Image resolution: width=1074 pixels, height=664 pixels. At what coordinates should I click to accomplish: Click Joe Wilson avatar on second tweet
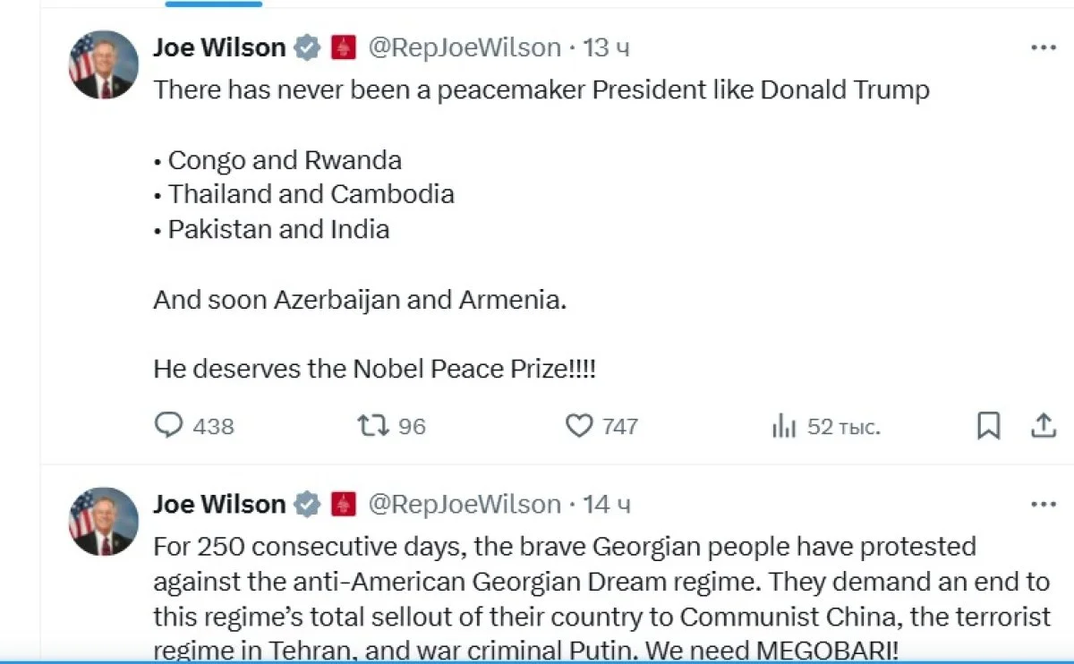104,521
